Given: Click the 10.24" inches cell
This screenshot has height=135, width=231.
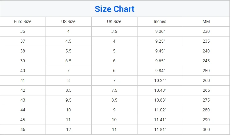Looking at the screenshot, I should (160, 80).
